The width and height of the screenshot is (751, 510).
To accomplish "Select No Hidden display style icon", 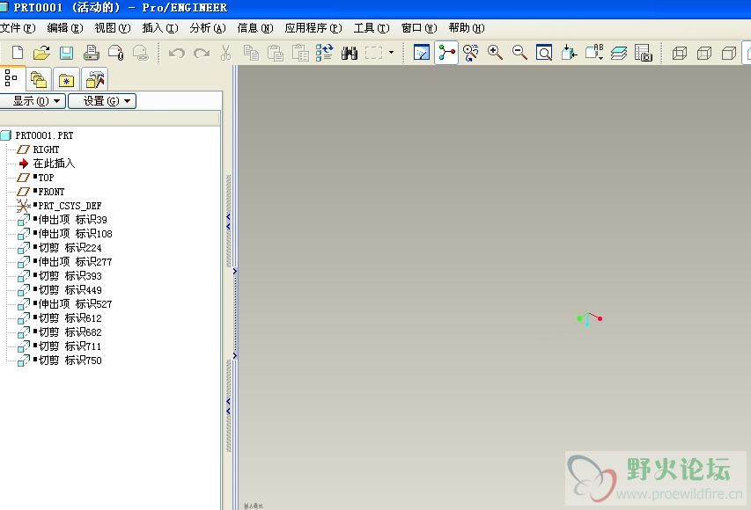I will click(x=728, y=53).
